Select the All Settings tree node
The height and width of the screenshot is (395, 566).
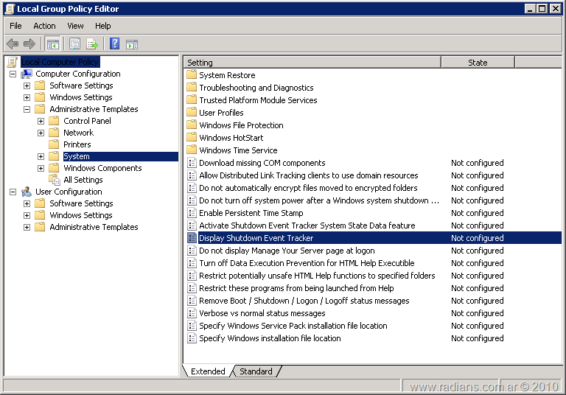point(83,180)
